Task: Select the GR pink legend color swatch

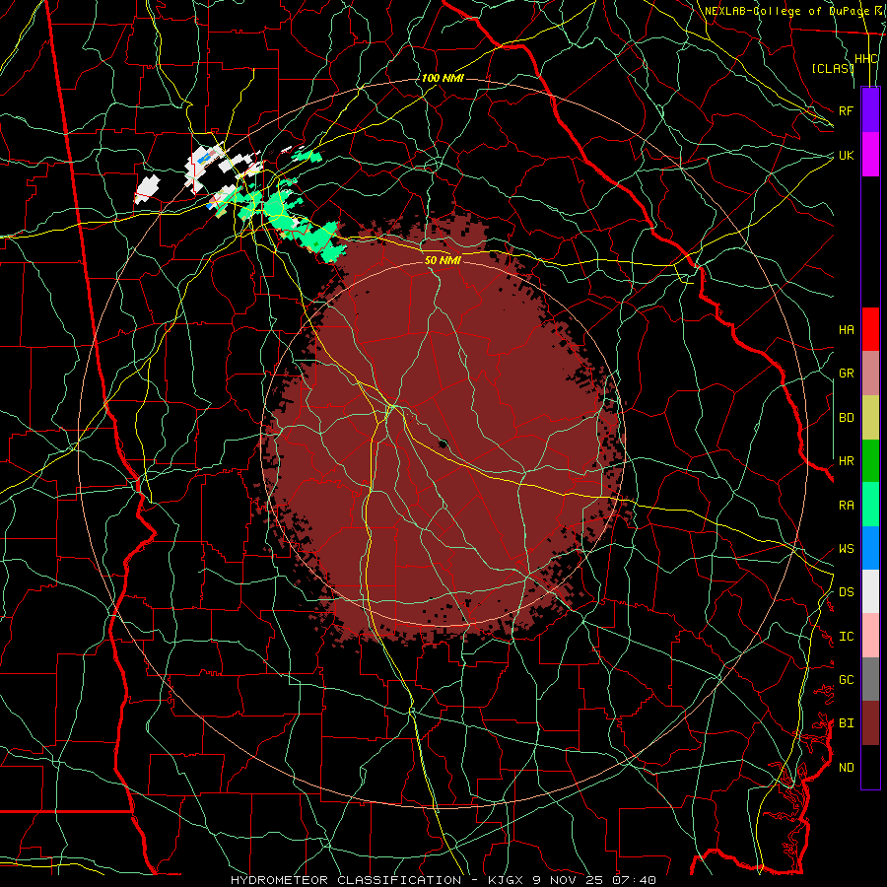Action: [x=870, y=374]
